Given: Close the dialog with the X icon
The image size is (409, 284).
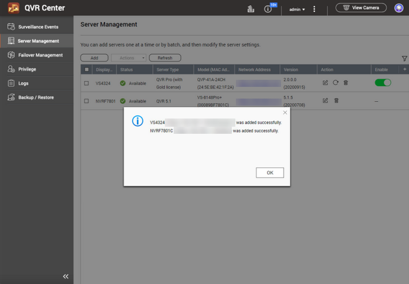Looking at the screenshot, I should coord(285,113).
